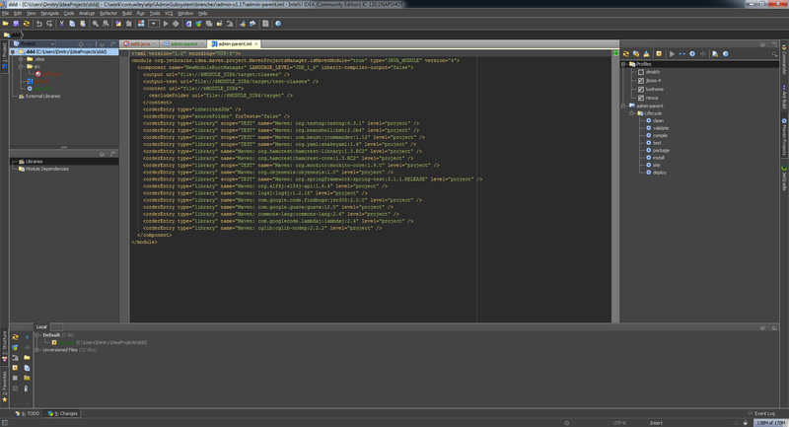789x427 pixels.
Task: Click the Save All toolbar icon
Action: (16, 24)
